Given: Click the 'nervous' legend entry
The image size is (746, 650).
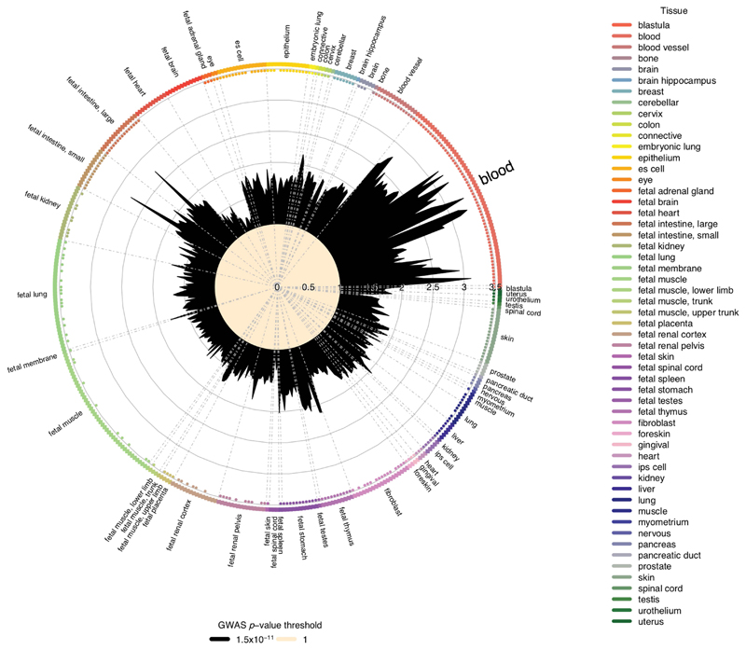Looking at the screenshot, I should coord(655,533).
